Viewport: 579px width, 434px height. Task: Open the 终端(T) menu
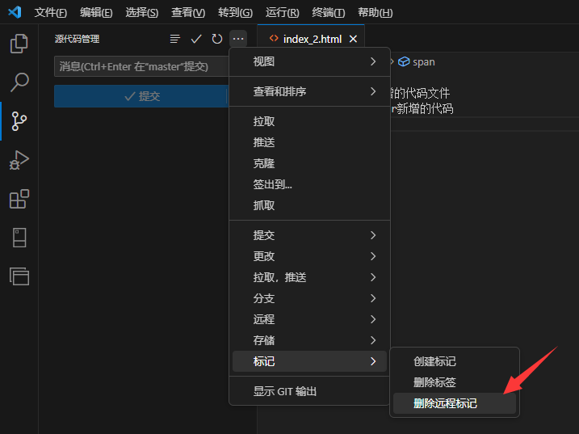[329, 13]
